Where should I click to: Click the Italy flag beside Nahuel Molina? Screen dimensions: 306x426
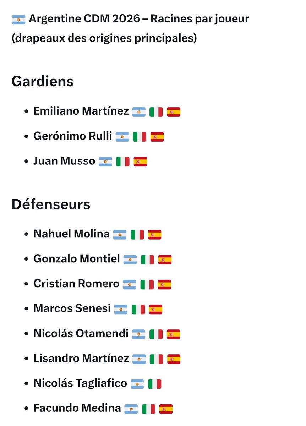(x=137, y=235)
